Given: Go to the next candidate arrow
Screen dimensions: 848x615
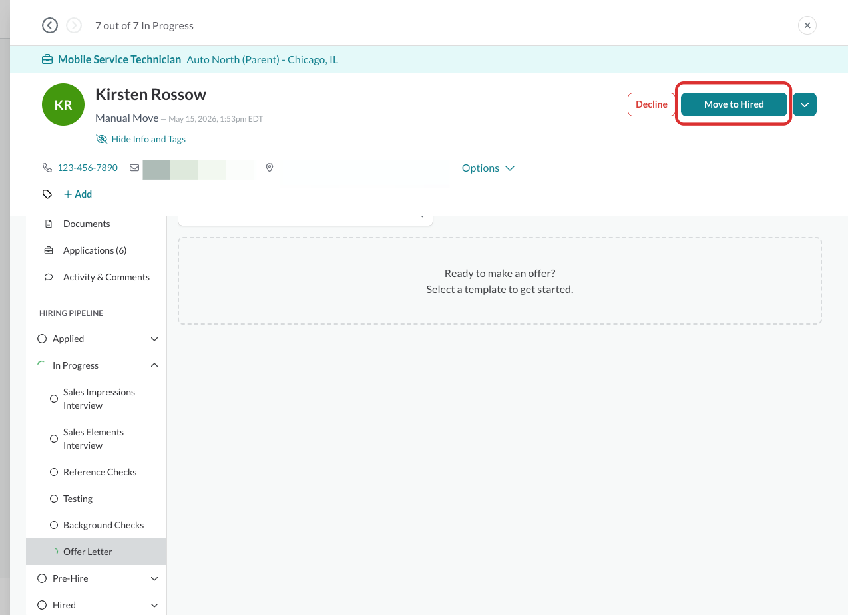Looking at the screenshot, I should pos(74,25).
